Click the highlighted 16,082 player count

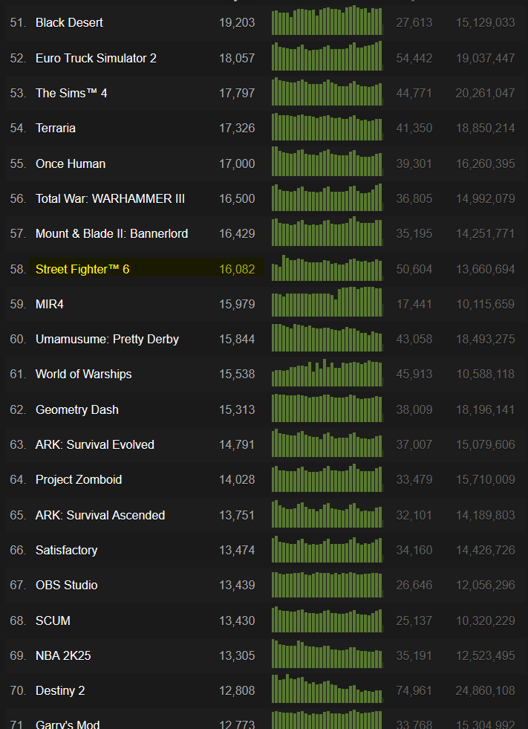237,269
